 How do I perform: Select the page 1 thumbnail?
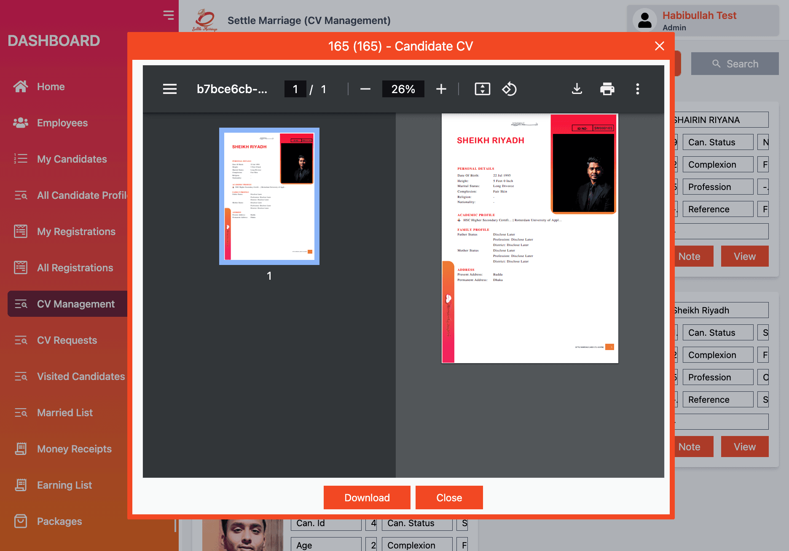(269, 196)
